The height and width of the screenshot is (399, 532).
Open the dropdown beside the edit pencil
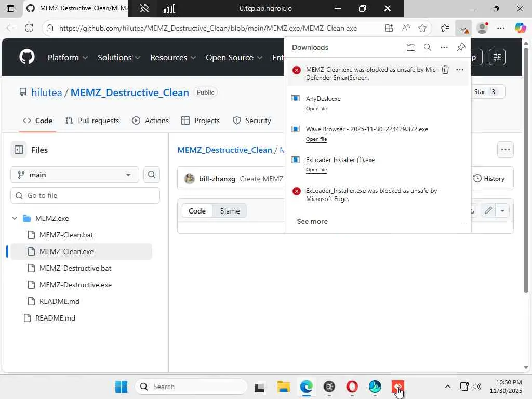[502, 211]
